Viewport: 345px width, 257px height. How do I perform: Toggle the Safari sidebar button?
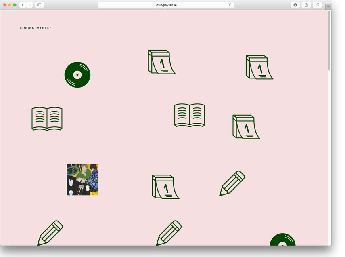pyautogui.click(x=39, y=5)
